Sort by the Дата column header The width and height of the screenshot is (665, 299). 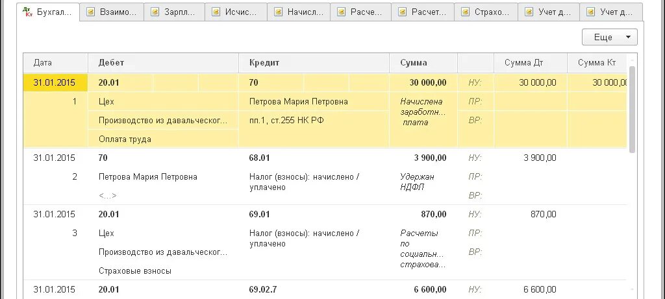coord(56,63)
